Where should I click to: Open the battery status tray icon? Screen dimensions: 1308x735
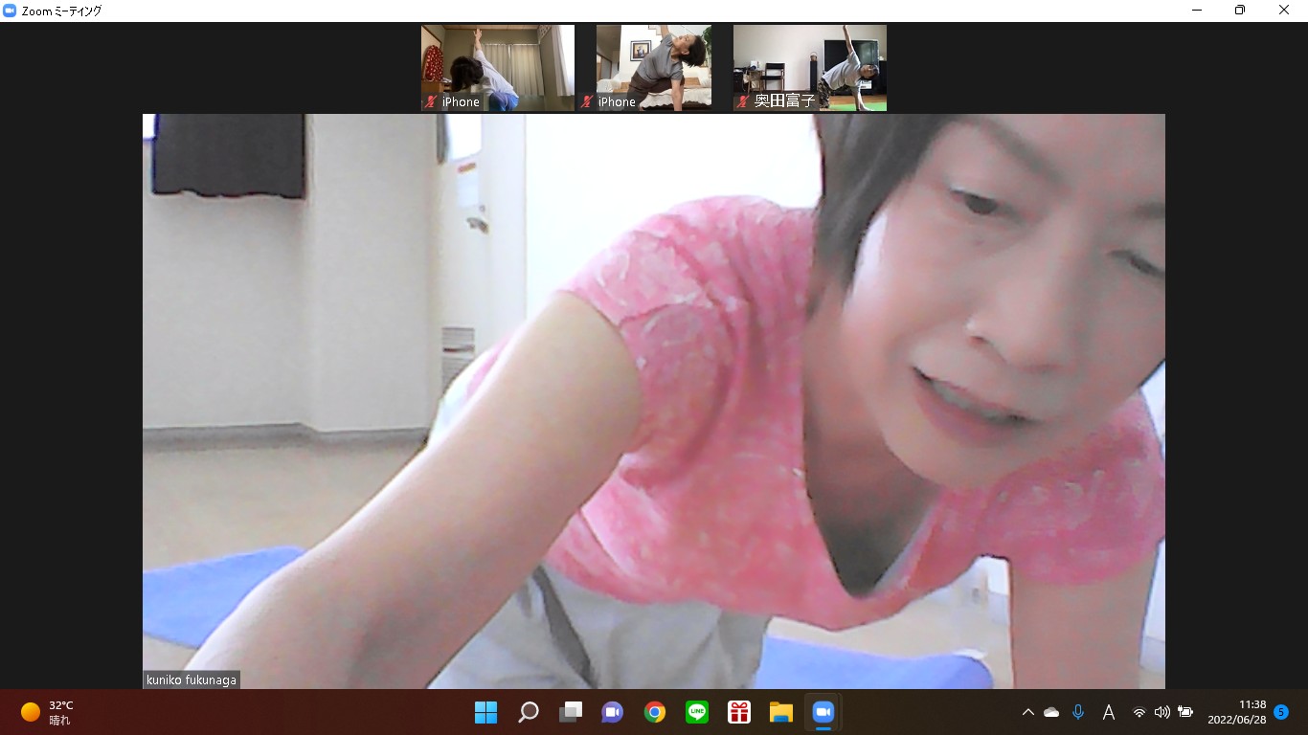tap(1185, 712)
